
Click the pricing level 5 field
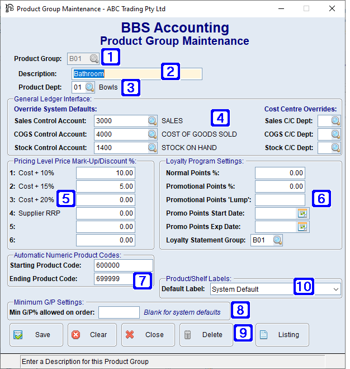click(106, 227)
